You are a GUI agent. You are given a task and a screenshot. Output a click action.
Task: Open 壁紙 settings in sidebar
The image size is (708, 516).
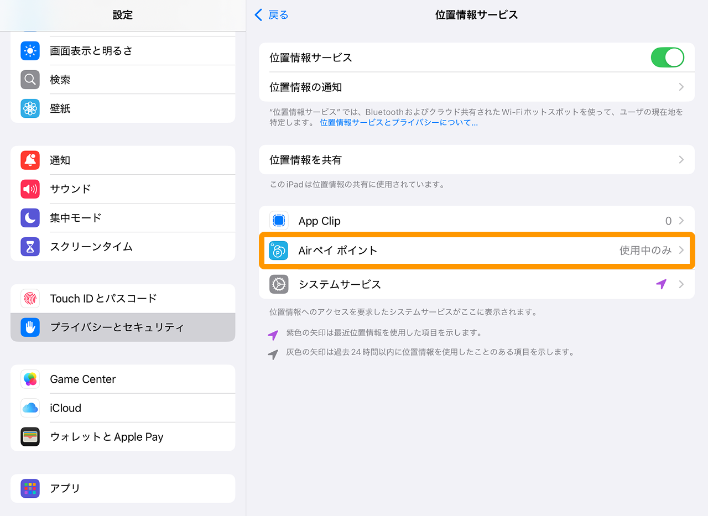point(123,108)
